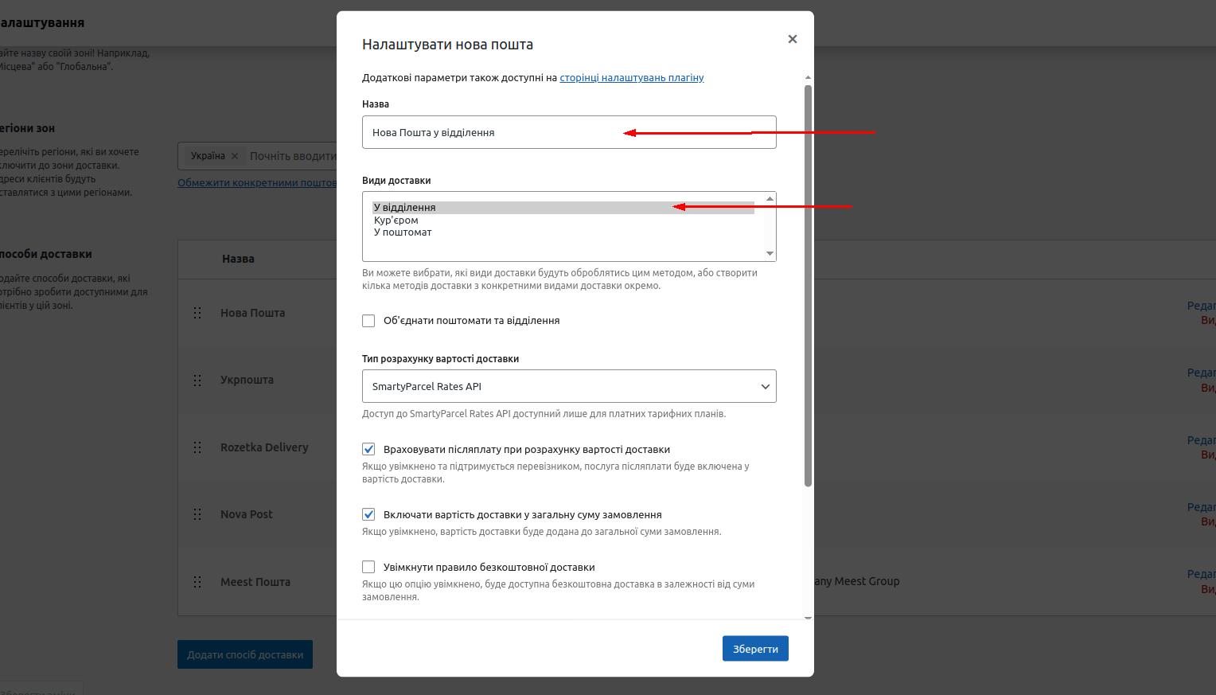Remove the Україна region tag

235,156
